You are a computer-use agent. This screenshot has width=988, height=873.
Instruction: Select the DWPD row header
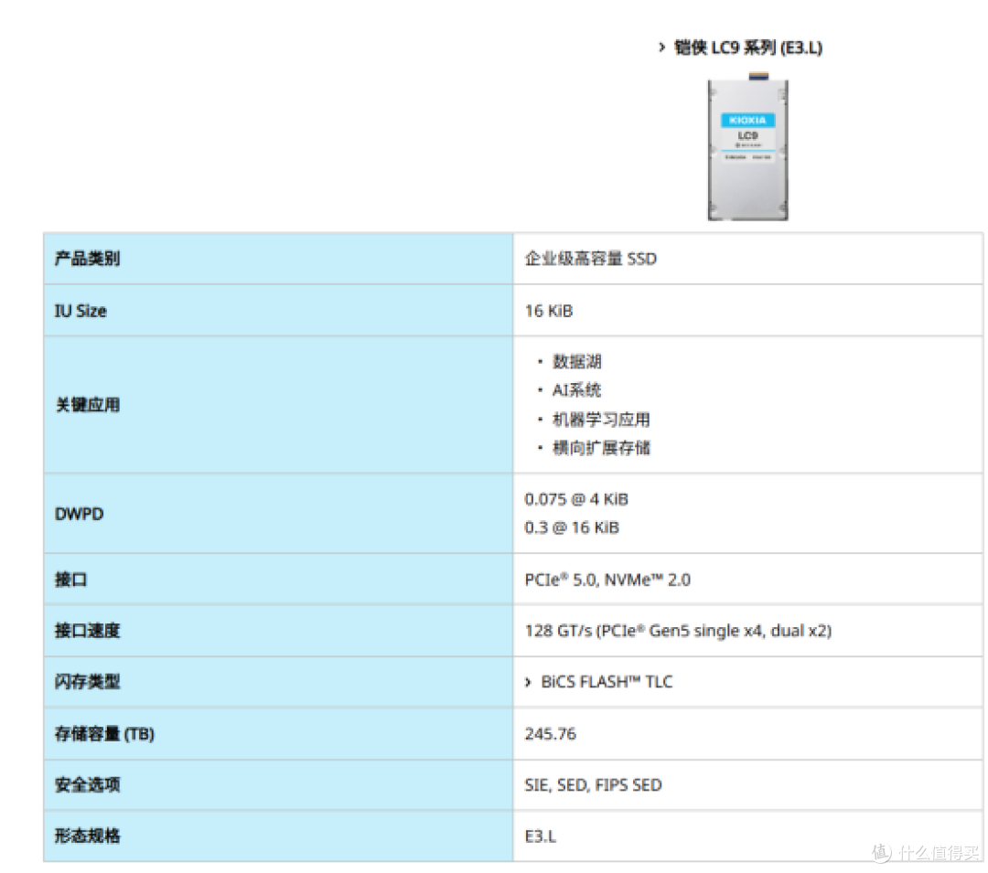click(278, 514)
